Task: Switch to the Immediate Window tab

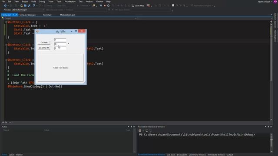Action: pyautogui.click(x=216, y=155)
